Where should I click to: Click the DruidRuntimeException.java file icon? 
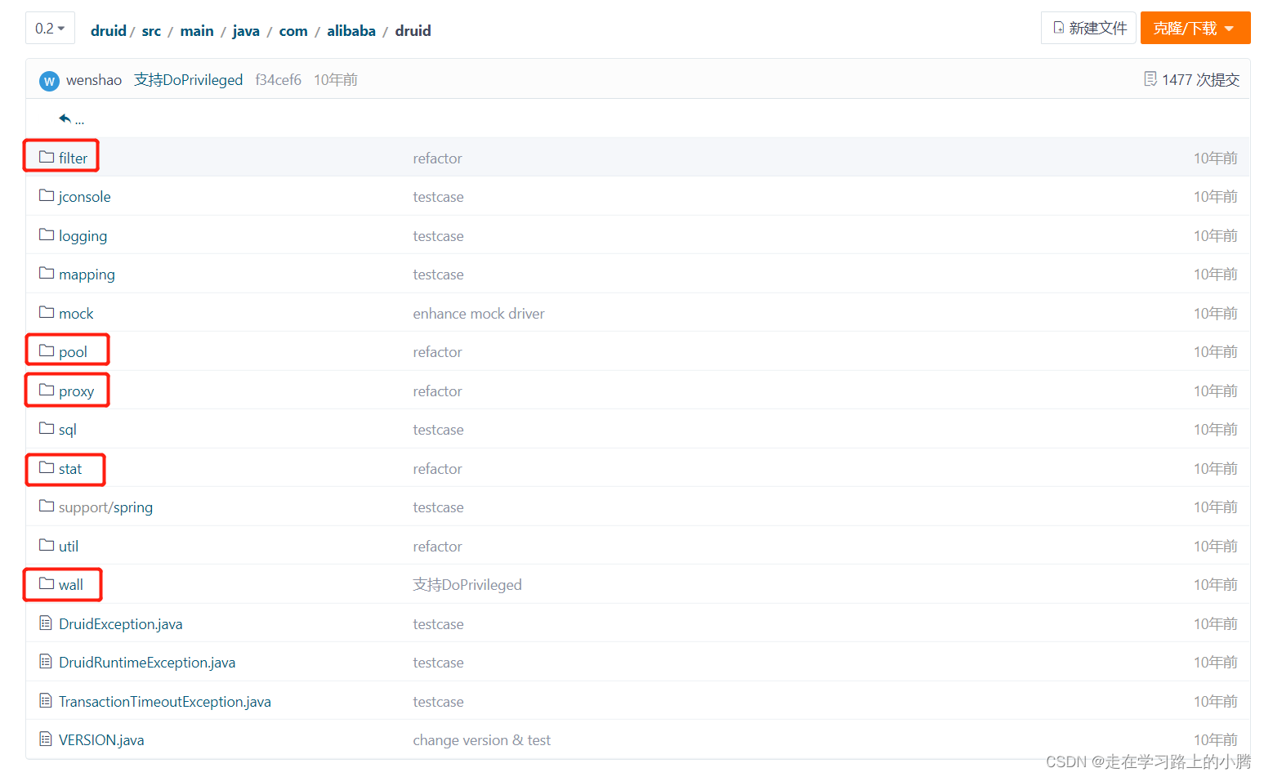point(46,662)
